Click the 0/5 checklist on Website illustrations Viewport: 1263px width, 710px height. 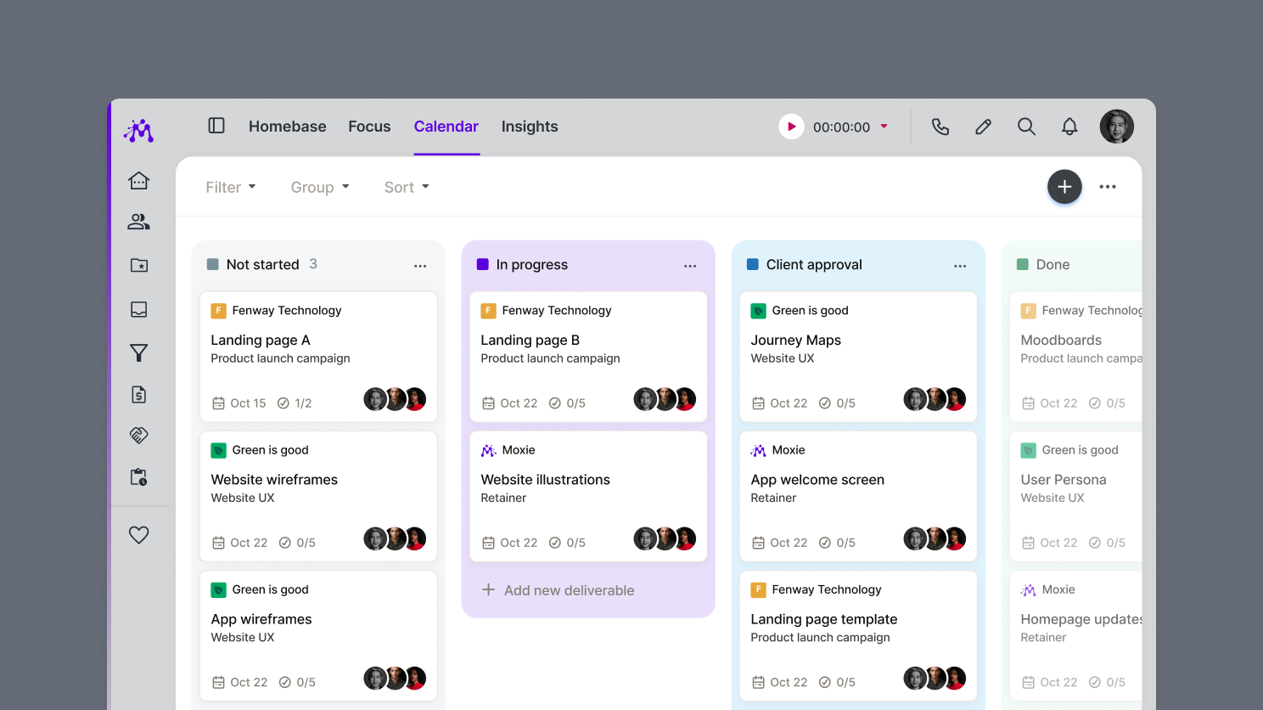tap(567, 543)
